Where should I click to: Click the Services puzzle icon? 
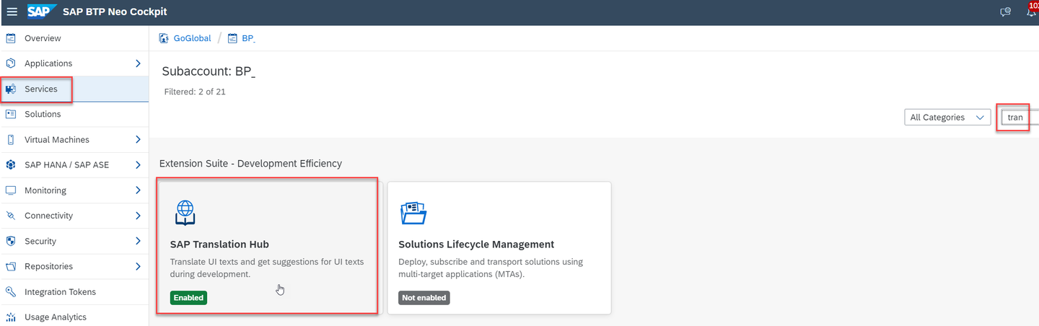[11, 89]
